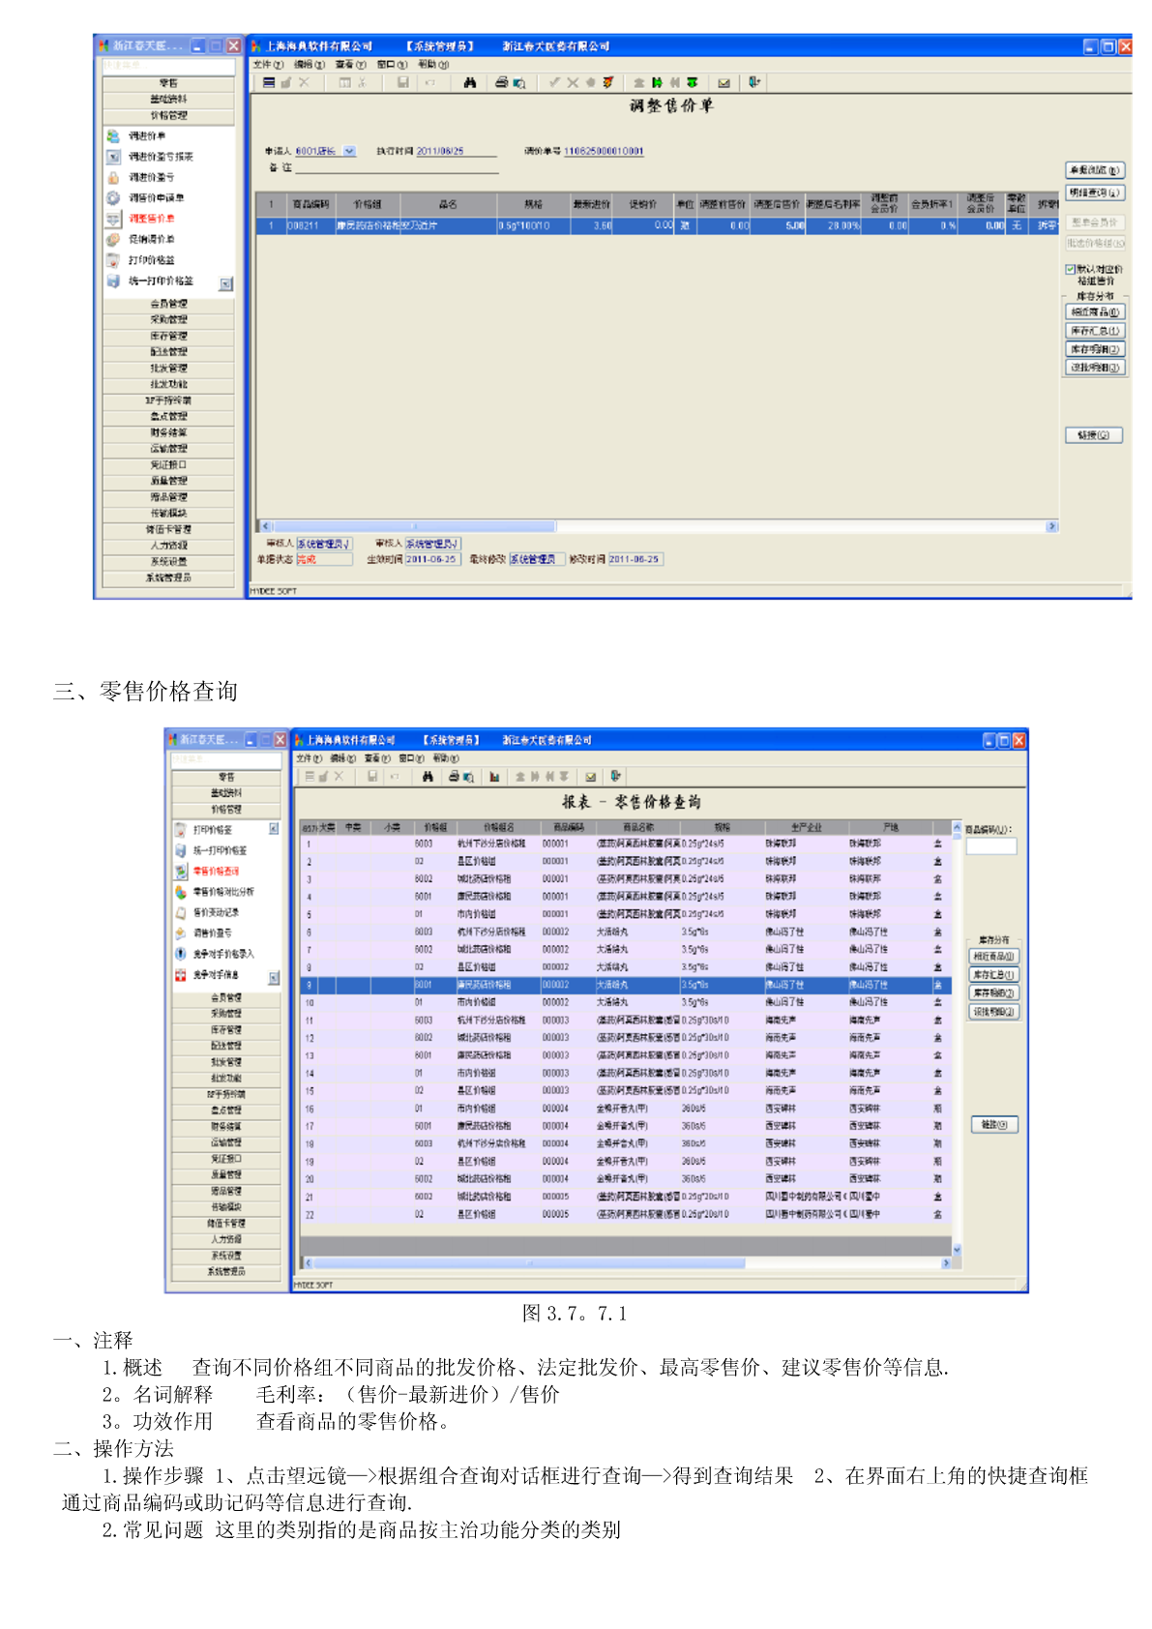Select 调整售价单 sidebar entry
1152x1629 pixels.
152,219
